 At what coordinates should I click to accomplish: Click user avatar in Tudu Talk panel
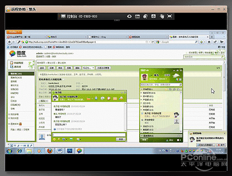144,77
